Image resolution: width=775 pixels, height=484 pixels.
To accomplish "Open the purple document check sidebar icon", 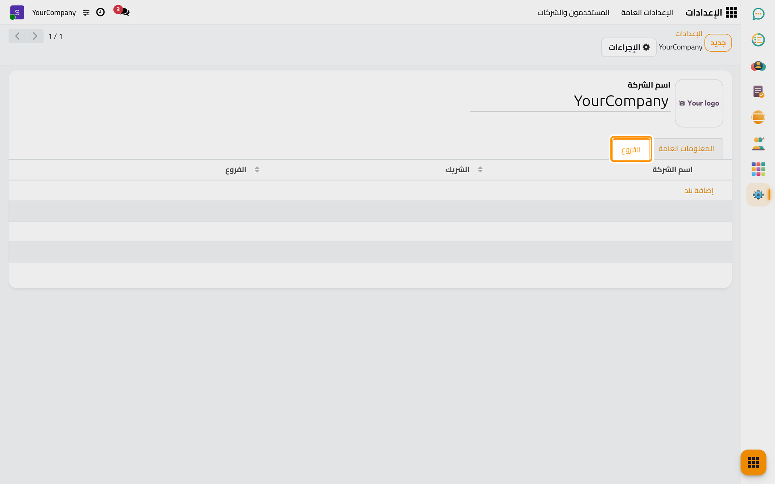I will pos(758,92).
